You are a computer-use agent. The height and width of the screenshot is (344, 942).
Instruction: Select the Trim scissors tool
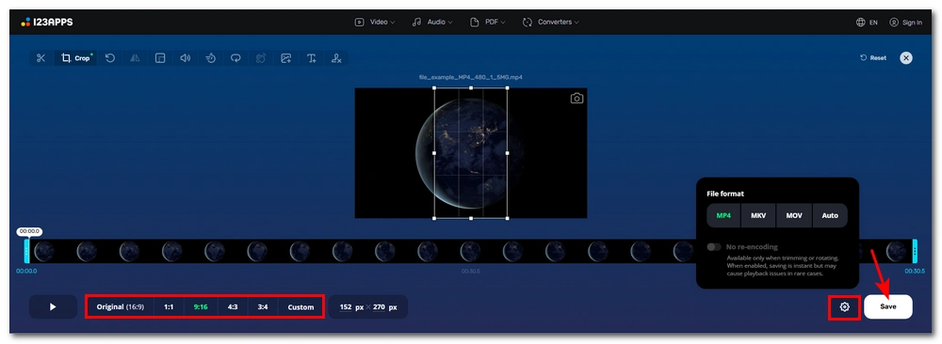41,58
